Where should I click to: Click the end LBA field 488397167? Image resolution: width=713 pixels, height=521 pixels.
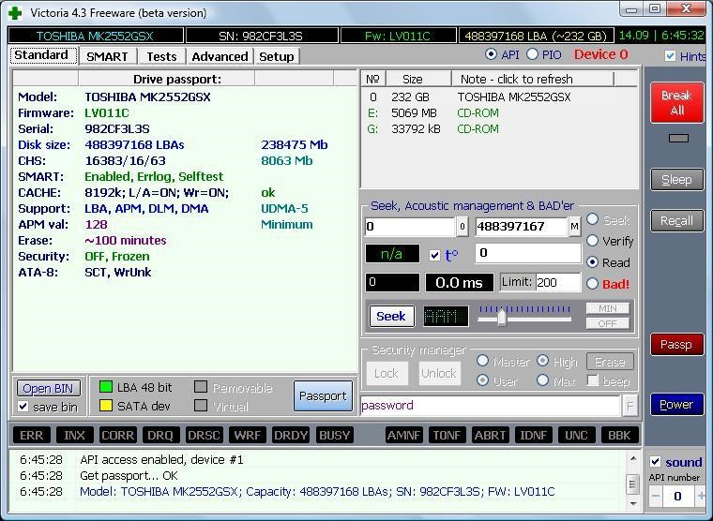click(521, 227)
